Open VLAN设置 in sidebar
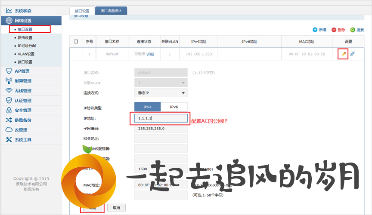The height and width of the screenshot is (215, 372). (26, 54)
